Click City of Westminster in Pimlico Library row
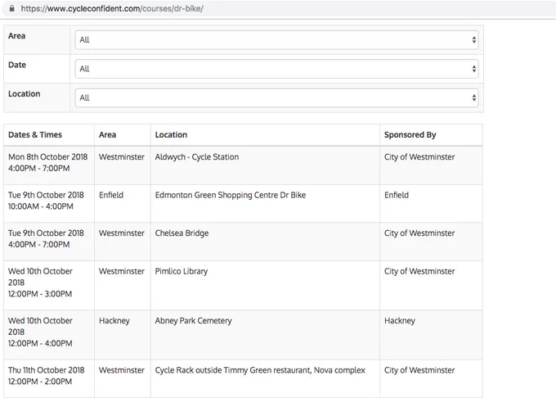The width and height of the screenshot is (556, 398). pyautogui.click(x=419, y=271)
